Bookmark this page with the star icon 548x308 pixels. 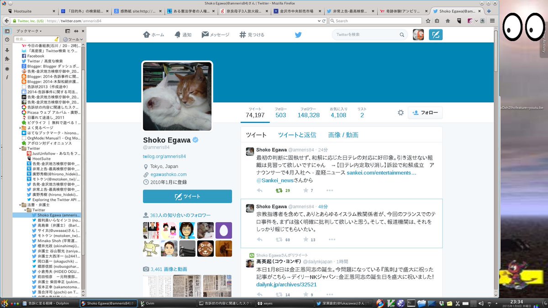coord(428,21)
